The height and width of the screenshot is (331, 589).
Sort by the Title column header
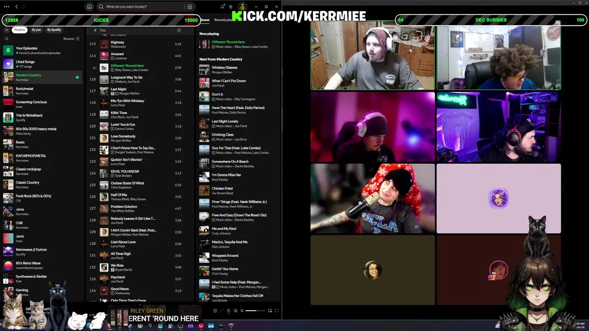103,30
